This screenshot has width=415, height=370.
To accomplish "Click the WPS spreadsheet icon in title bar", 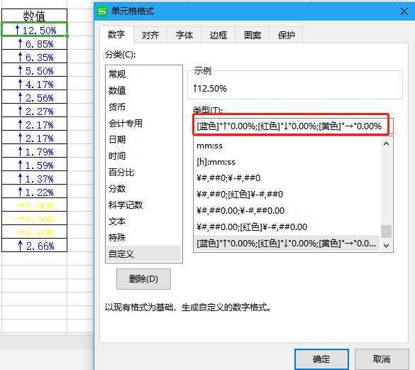I will 102,11.
